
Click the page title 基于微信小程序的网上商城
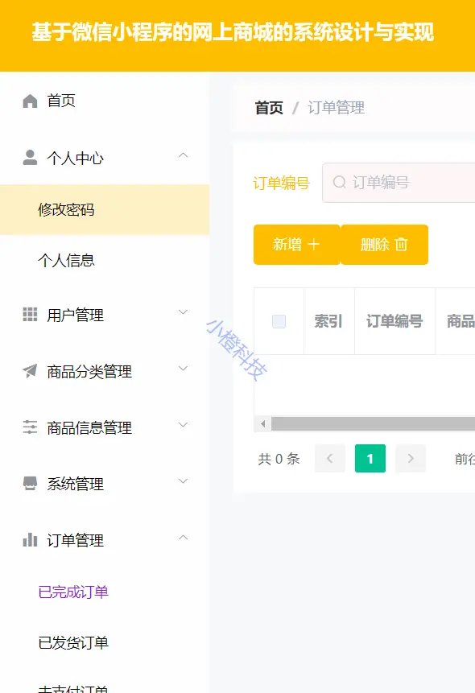233,32
